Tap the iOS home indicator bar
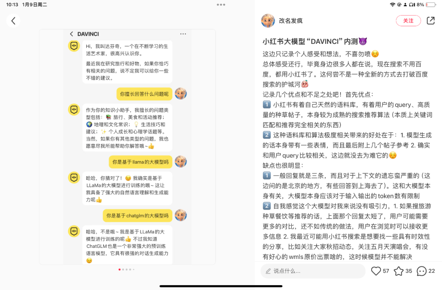This screenshot has width=442, height=290. click(x=221, y=286)
